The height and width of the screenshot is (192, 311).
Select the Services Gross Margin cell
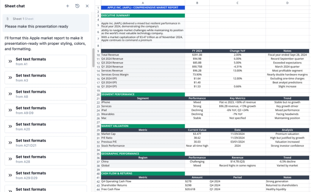143,74
